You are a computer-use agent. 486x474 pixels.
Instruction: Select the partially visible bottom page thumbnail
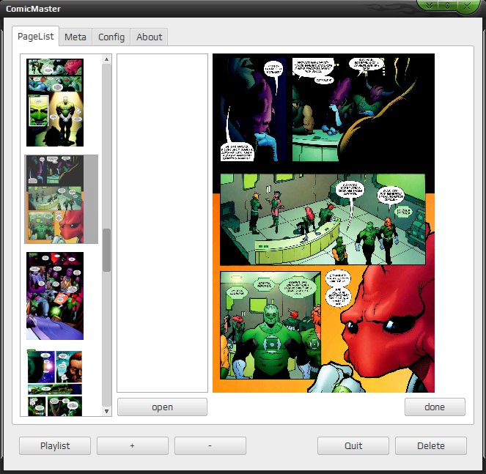[55, 382]
